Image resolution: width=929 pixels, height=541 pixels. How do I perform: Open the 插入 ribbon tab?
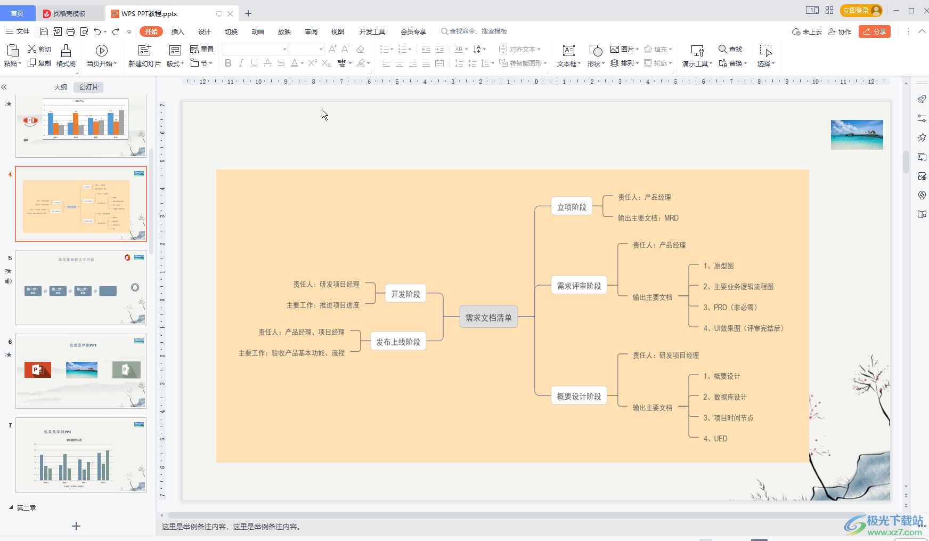point(177,31)
